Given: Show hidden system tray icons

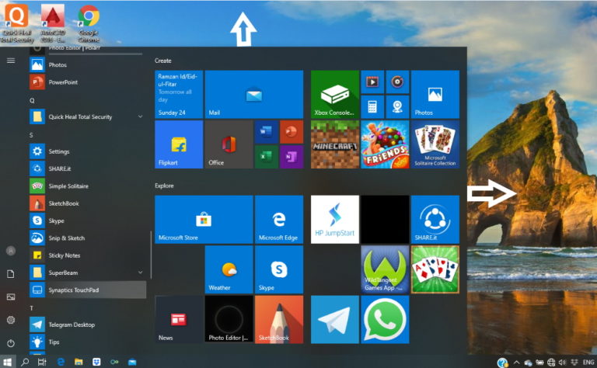Looking at the screenshot, I should [x=516, y=363].
